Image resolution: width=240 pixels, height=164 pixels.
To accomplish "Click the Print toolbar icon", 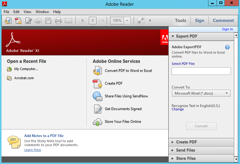I will coord(58,21).
